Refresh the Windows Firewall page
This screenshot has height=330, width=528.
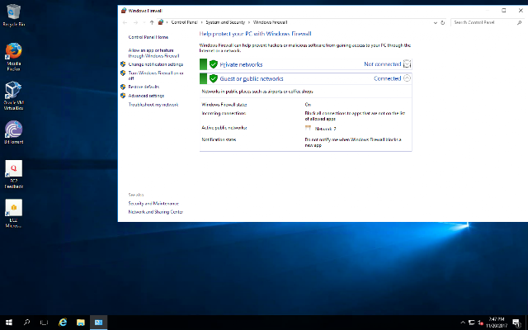[x=443, y=22]
